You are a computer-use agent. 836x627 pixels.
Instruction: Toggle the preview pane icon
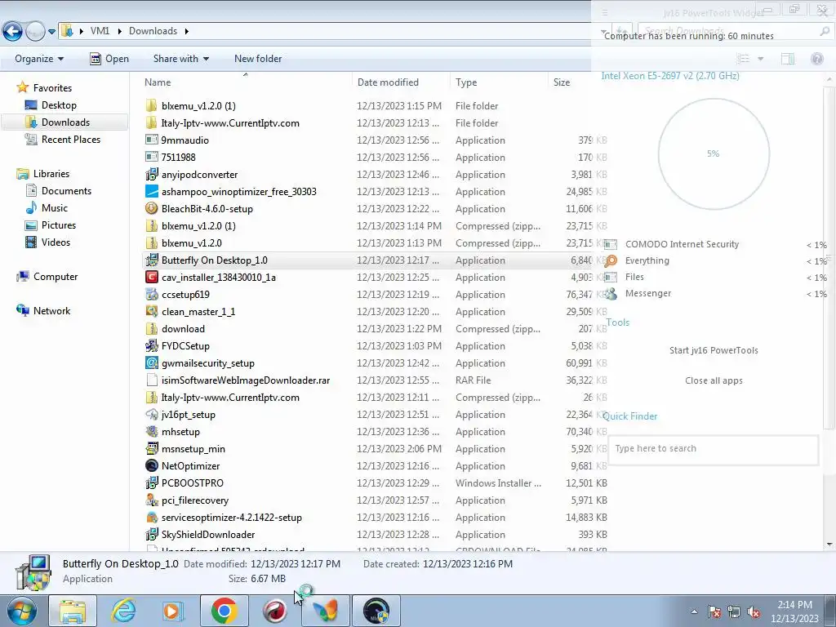click(788, 59)
